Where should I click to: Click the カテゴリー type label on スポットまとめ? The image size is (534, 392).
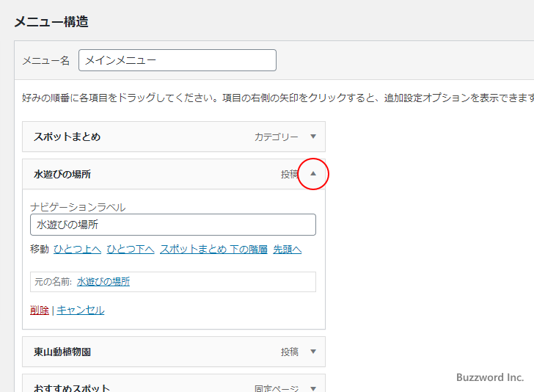(277, 137)
